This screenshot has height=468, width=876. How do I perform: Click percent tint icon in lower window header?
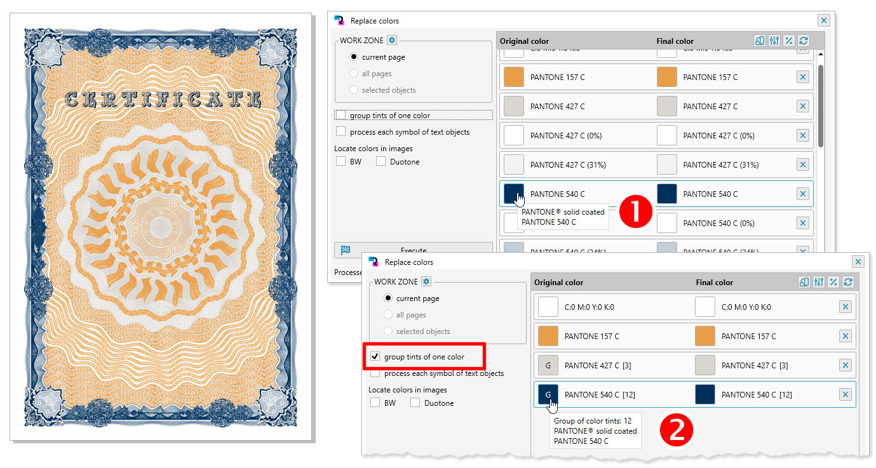point(833,282)
